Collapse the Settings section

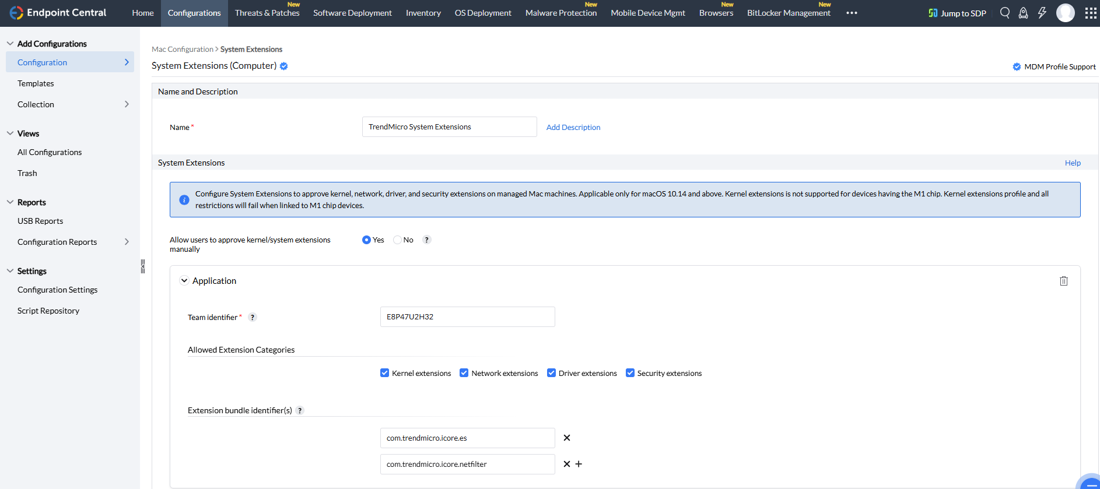(x=10, y=271)
